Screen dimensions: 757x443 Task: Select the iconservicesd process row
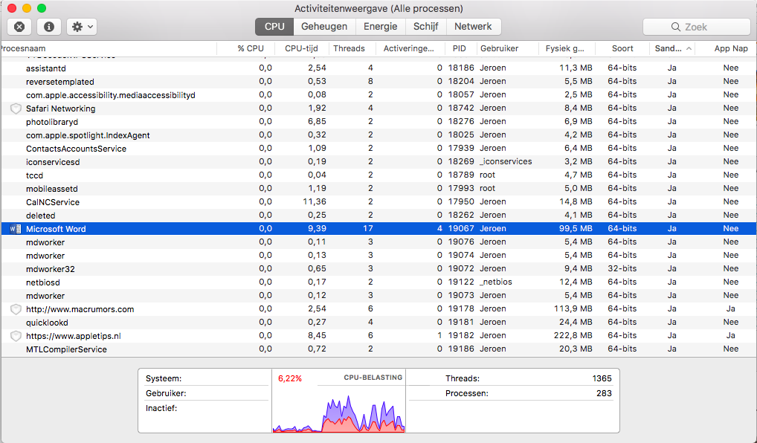tap(378, 162)
